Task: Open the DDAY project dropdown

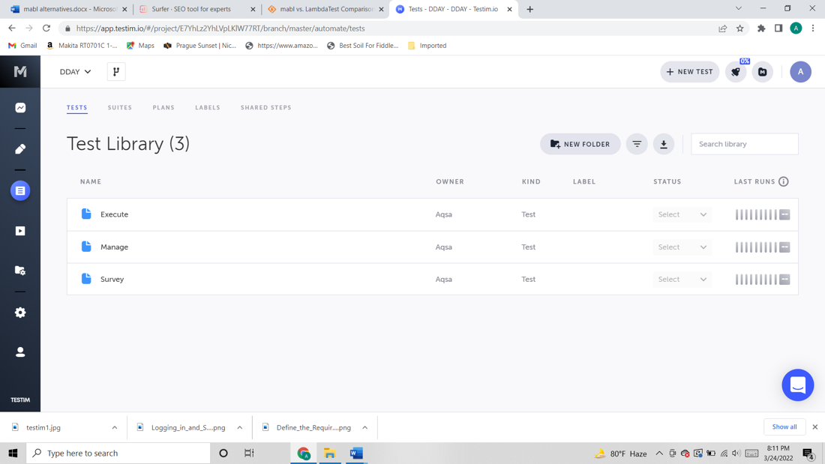Action: (75, 72)
